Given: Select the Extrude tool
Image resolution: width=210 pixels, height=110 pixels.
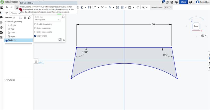Looking at the screenshot, I should coord(17,7).
